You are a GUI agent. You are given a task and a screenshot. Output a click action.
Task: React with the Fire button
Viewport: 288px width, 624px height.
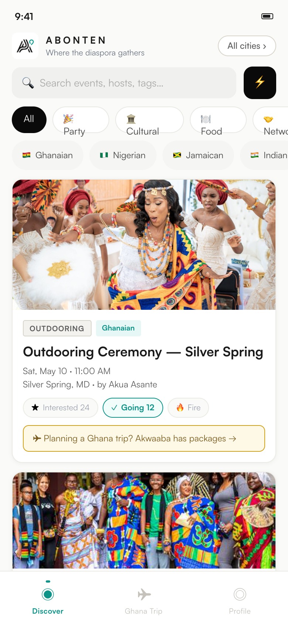coord(188,408)
